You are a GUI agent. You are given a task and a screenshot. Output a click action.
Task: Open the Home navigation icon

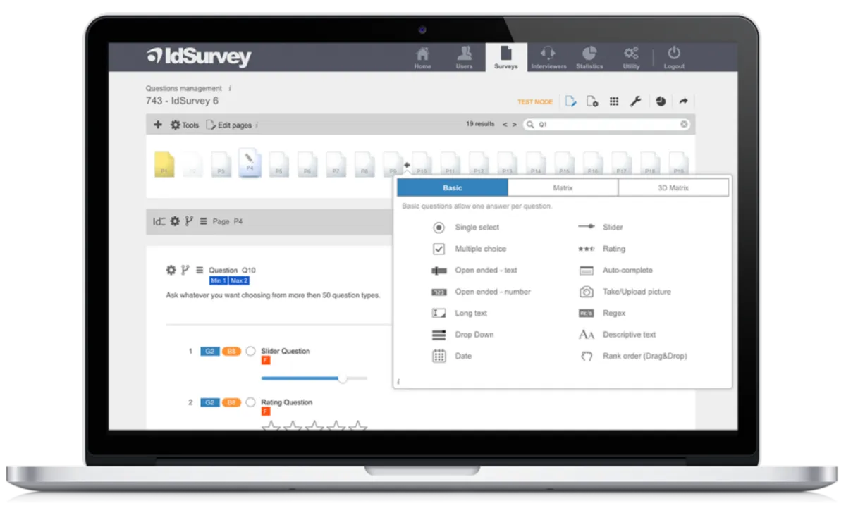tap(422, 57)
